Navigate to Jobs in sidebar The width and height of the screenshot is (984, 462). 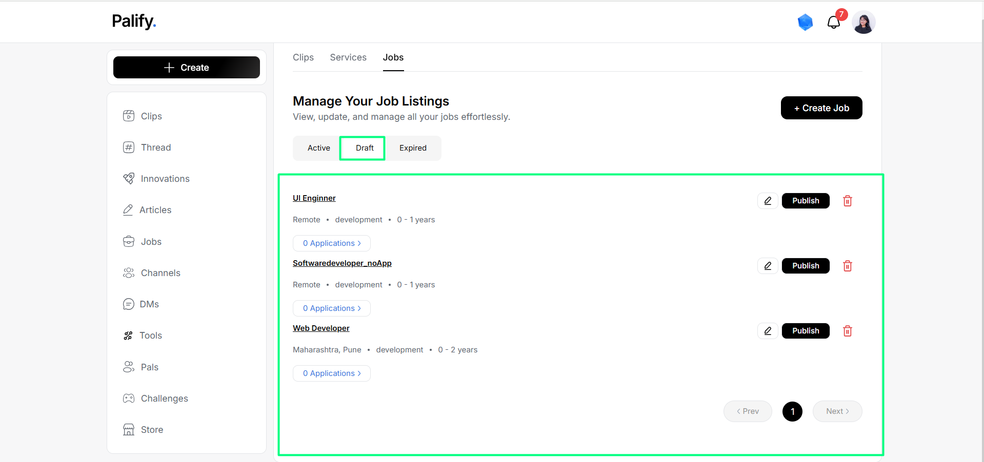pyautogui.click(x=143, y=242)
